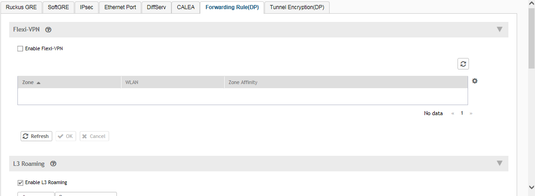Click the L3 Roaming help icon
535x196 pixels.
(53, 164)
